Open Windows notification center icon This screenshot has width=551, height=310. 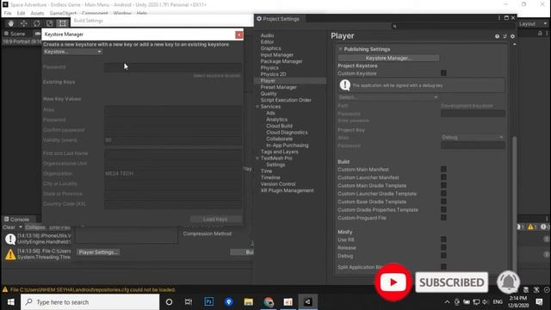(x=540, y=302)
